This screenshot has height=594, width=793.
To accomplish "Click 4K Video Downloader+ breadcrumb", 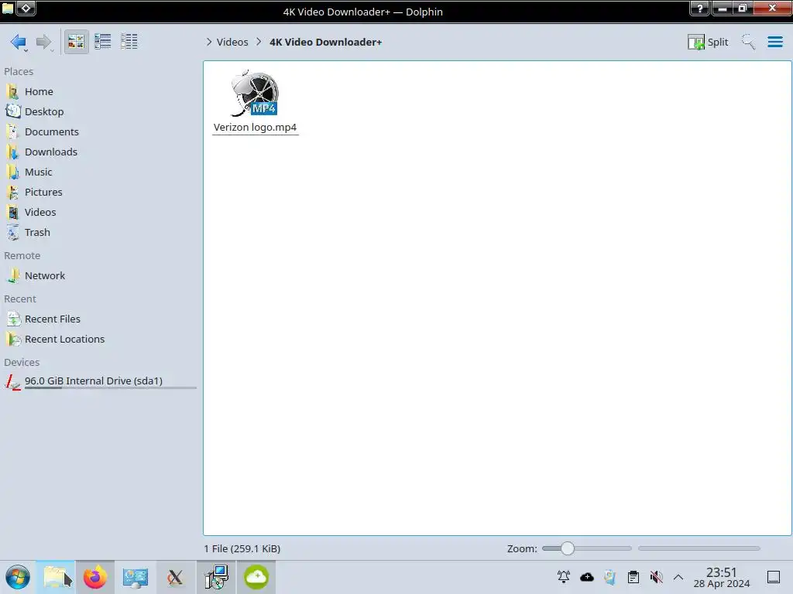I will point(326,42).
